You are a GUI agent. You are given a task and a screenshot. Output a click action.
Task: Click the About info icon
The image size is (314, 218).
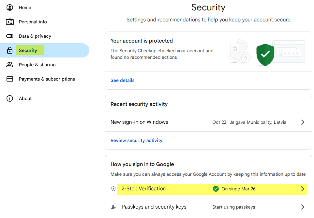pyautogui.click(x=10, y=98)
